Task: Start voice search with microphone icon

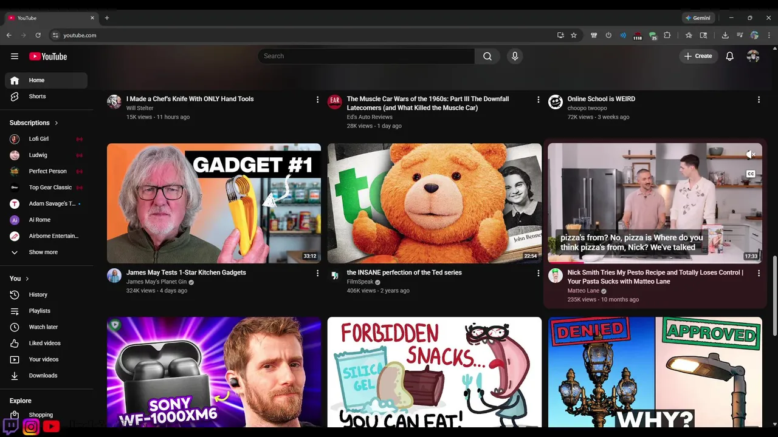Action: [515, 56]
